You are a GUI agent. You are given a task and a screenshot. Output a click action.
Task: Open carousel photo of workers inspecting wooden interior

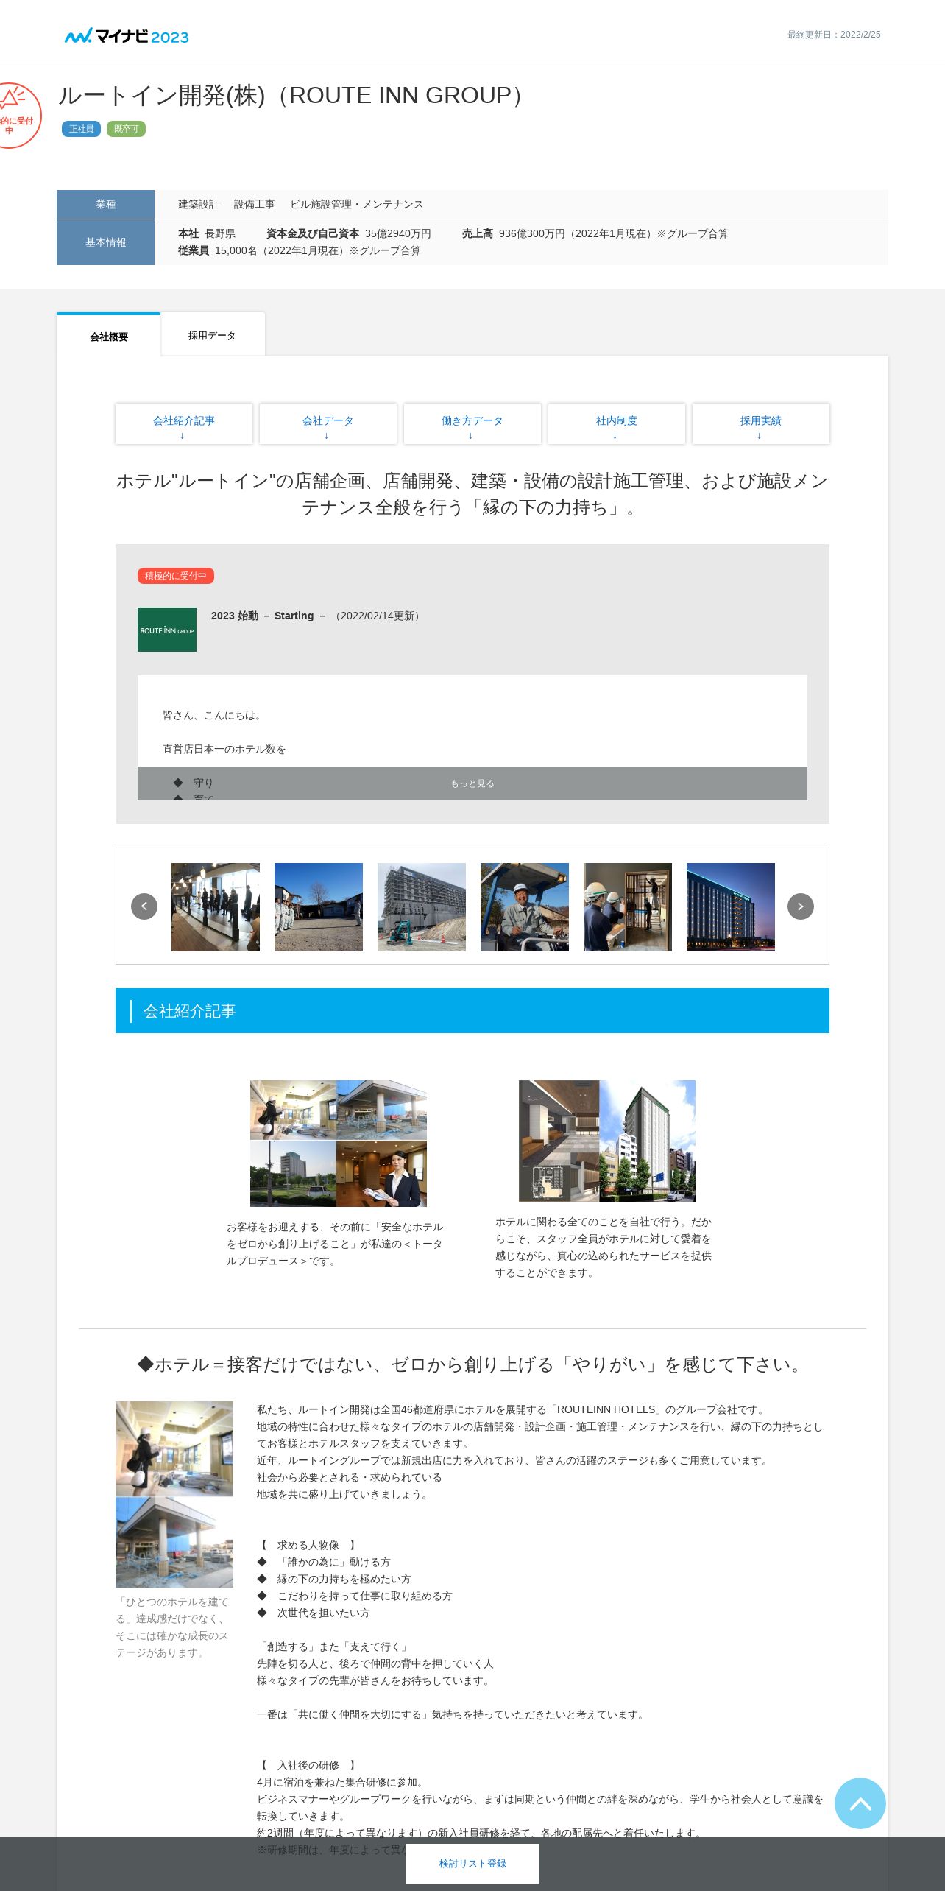pyautogui.click(x=628, y=907)
